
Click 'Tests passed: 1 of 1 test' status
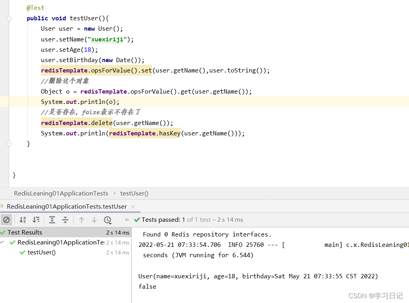click(192, 220)
